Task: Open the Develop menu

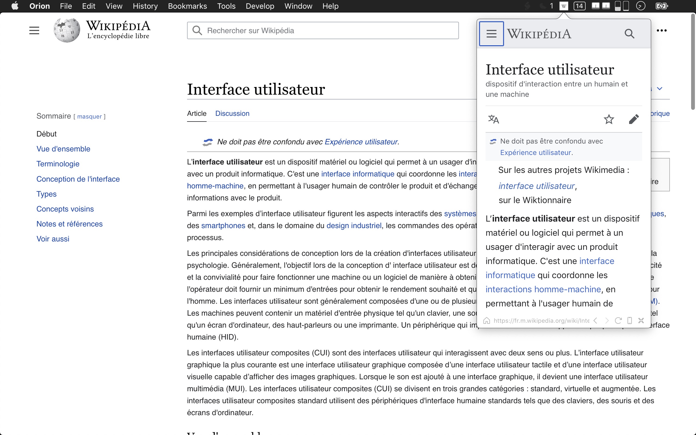Action: [x=260, y=6]
